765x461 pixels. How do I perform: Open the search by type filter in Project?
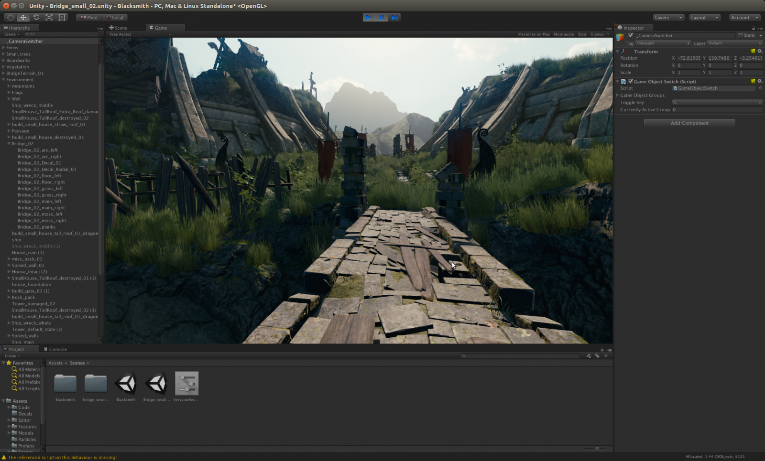click(589, 355)
